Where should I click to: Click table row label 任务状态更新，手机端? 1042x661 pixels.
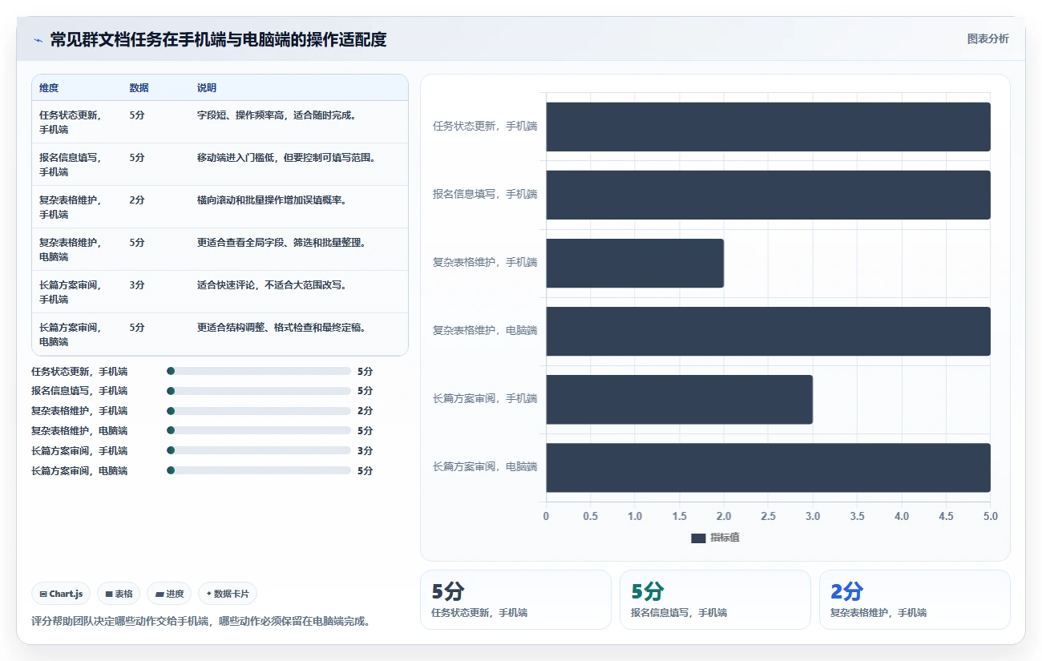(x=71, y=122)
